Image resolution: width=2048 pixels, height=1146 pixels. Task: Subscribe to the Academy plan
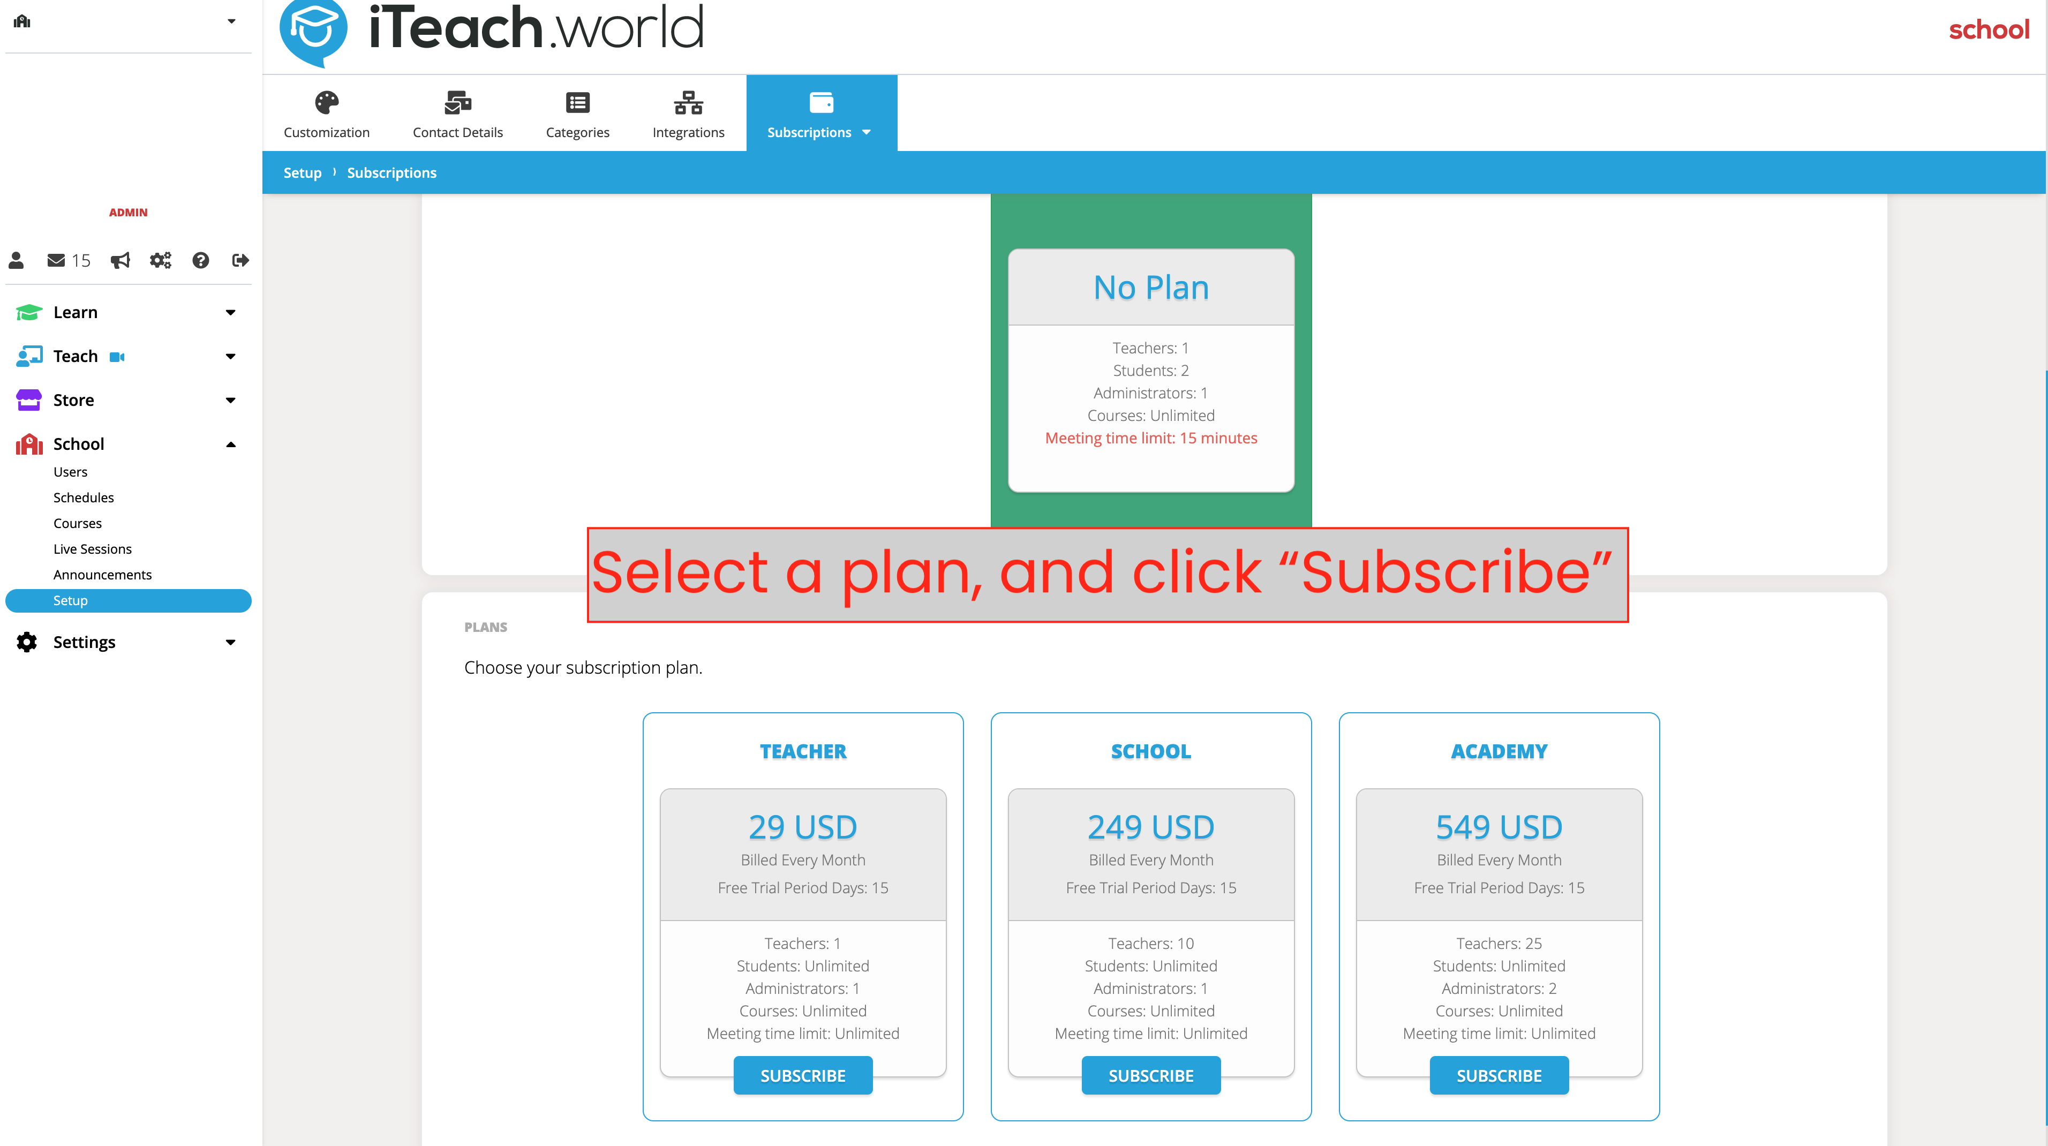pos(1499,1075)
